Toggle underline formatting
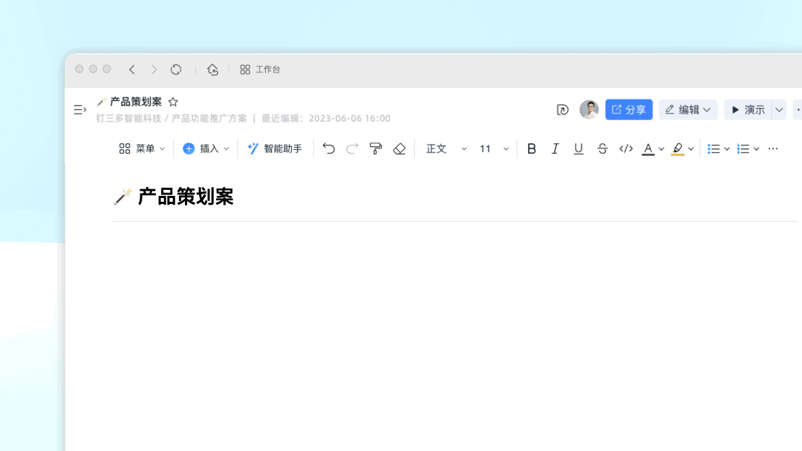802x451 pixels. 578,148
